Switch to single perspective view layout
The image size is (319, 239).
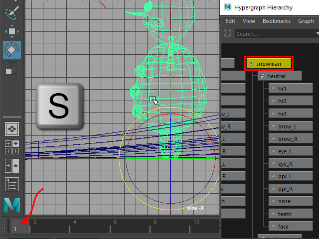click(11, 129)
